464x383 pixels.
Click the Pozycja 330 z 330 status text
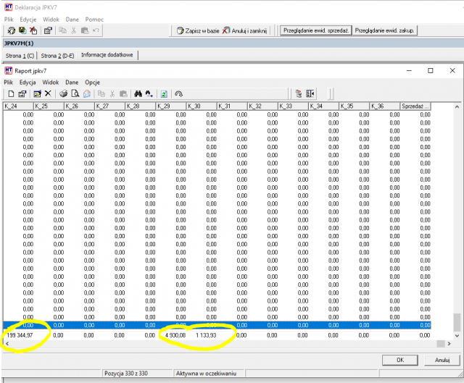click(x=126, y=374)
